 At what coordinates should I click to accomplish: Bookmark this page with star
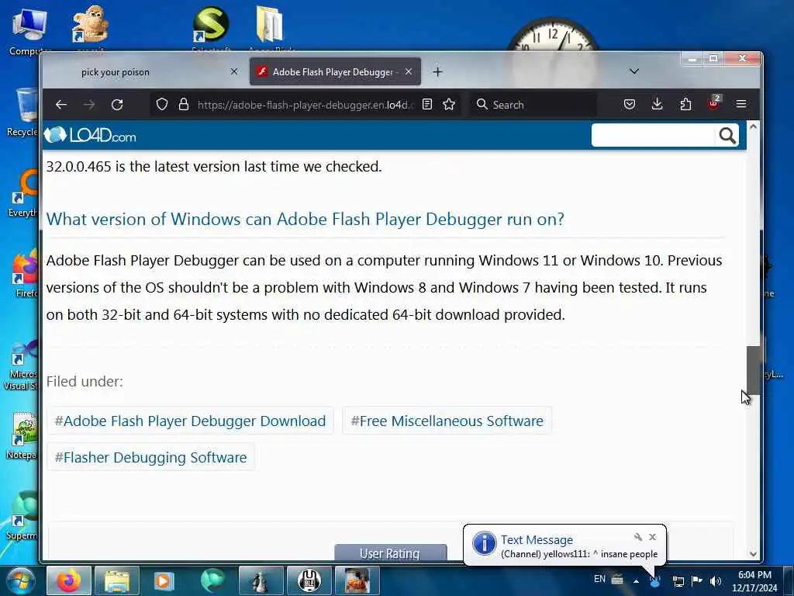(449, 105)
